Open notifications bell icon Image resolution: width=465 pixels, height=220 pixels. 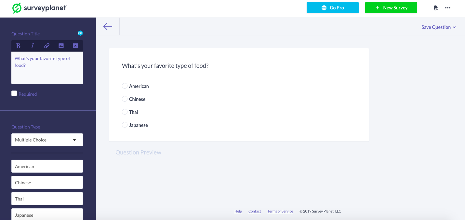[x=436, y=8]
